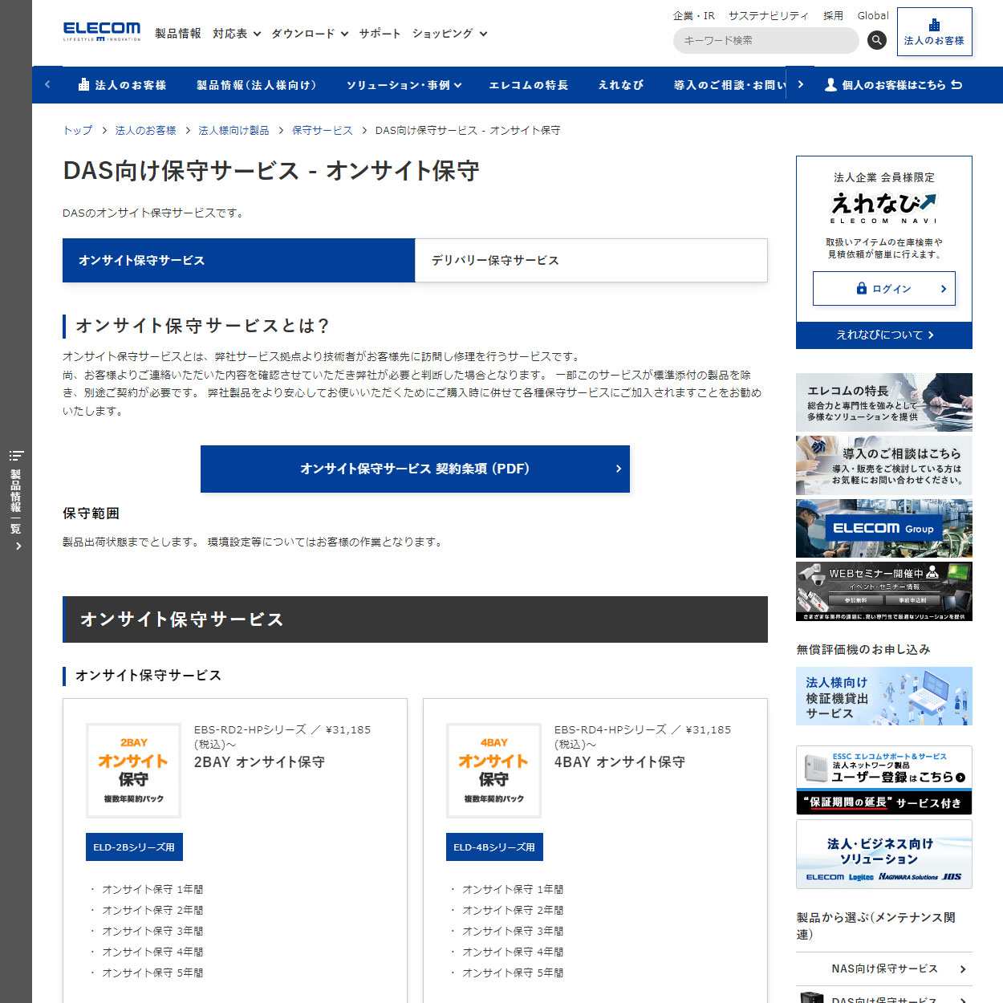1003x1003 pixels.
Task: Open the エレコムの特長 banner
Action: coord(883,402)
